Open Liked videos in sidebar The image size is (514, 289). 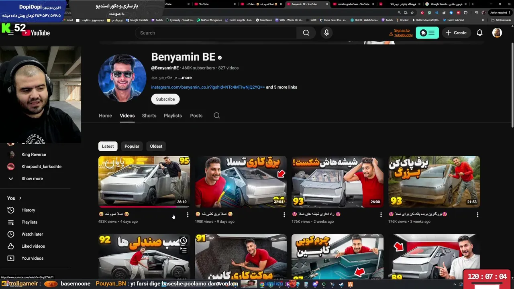[33, 246]
